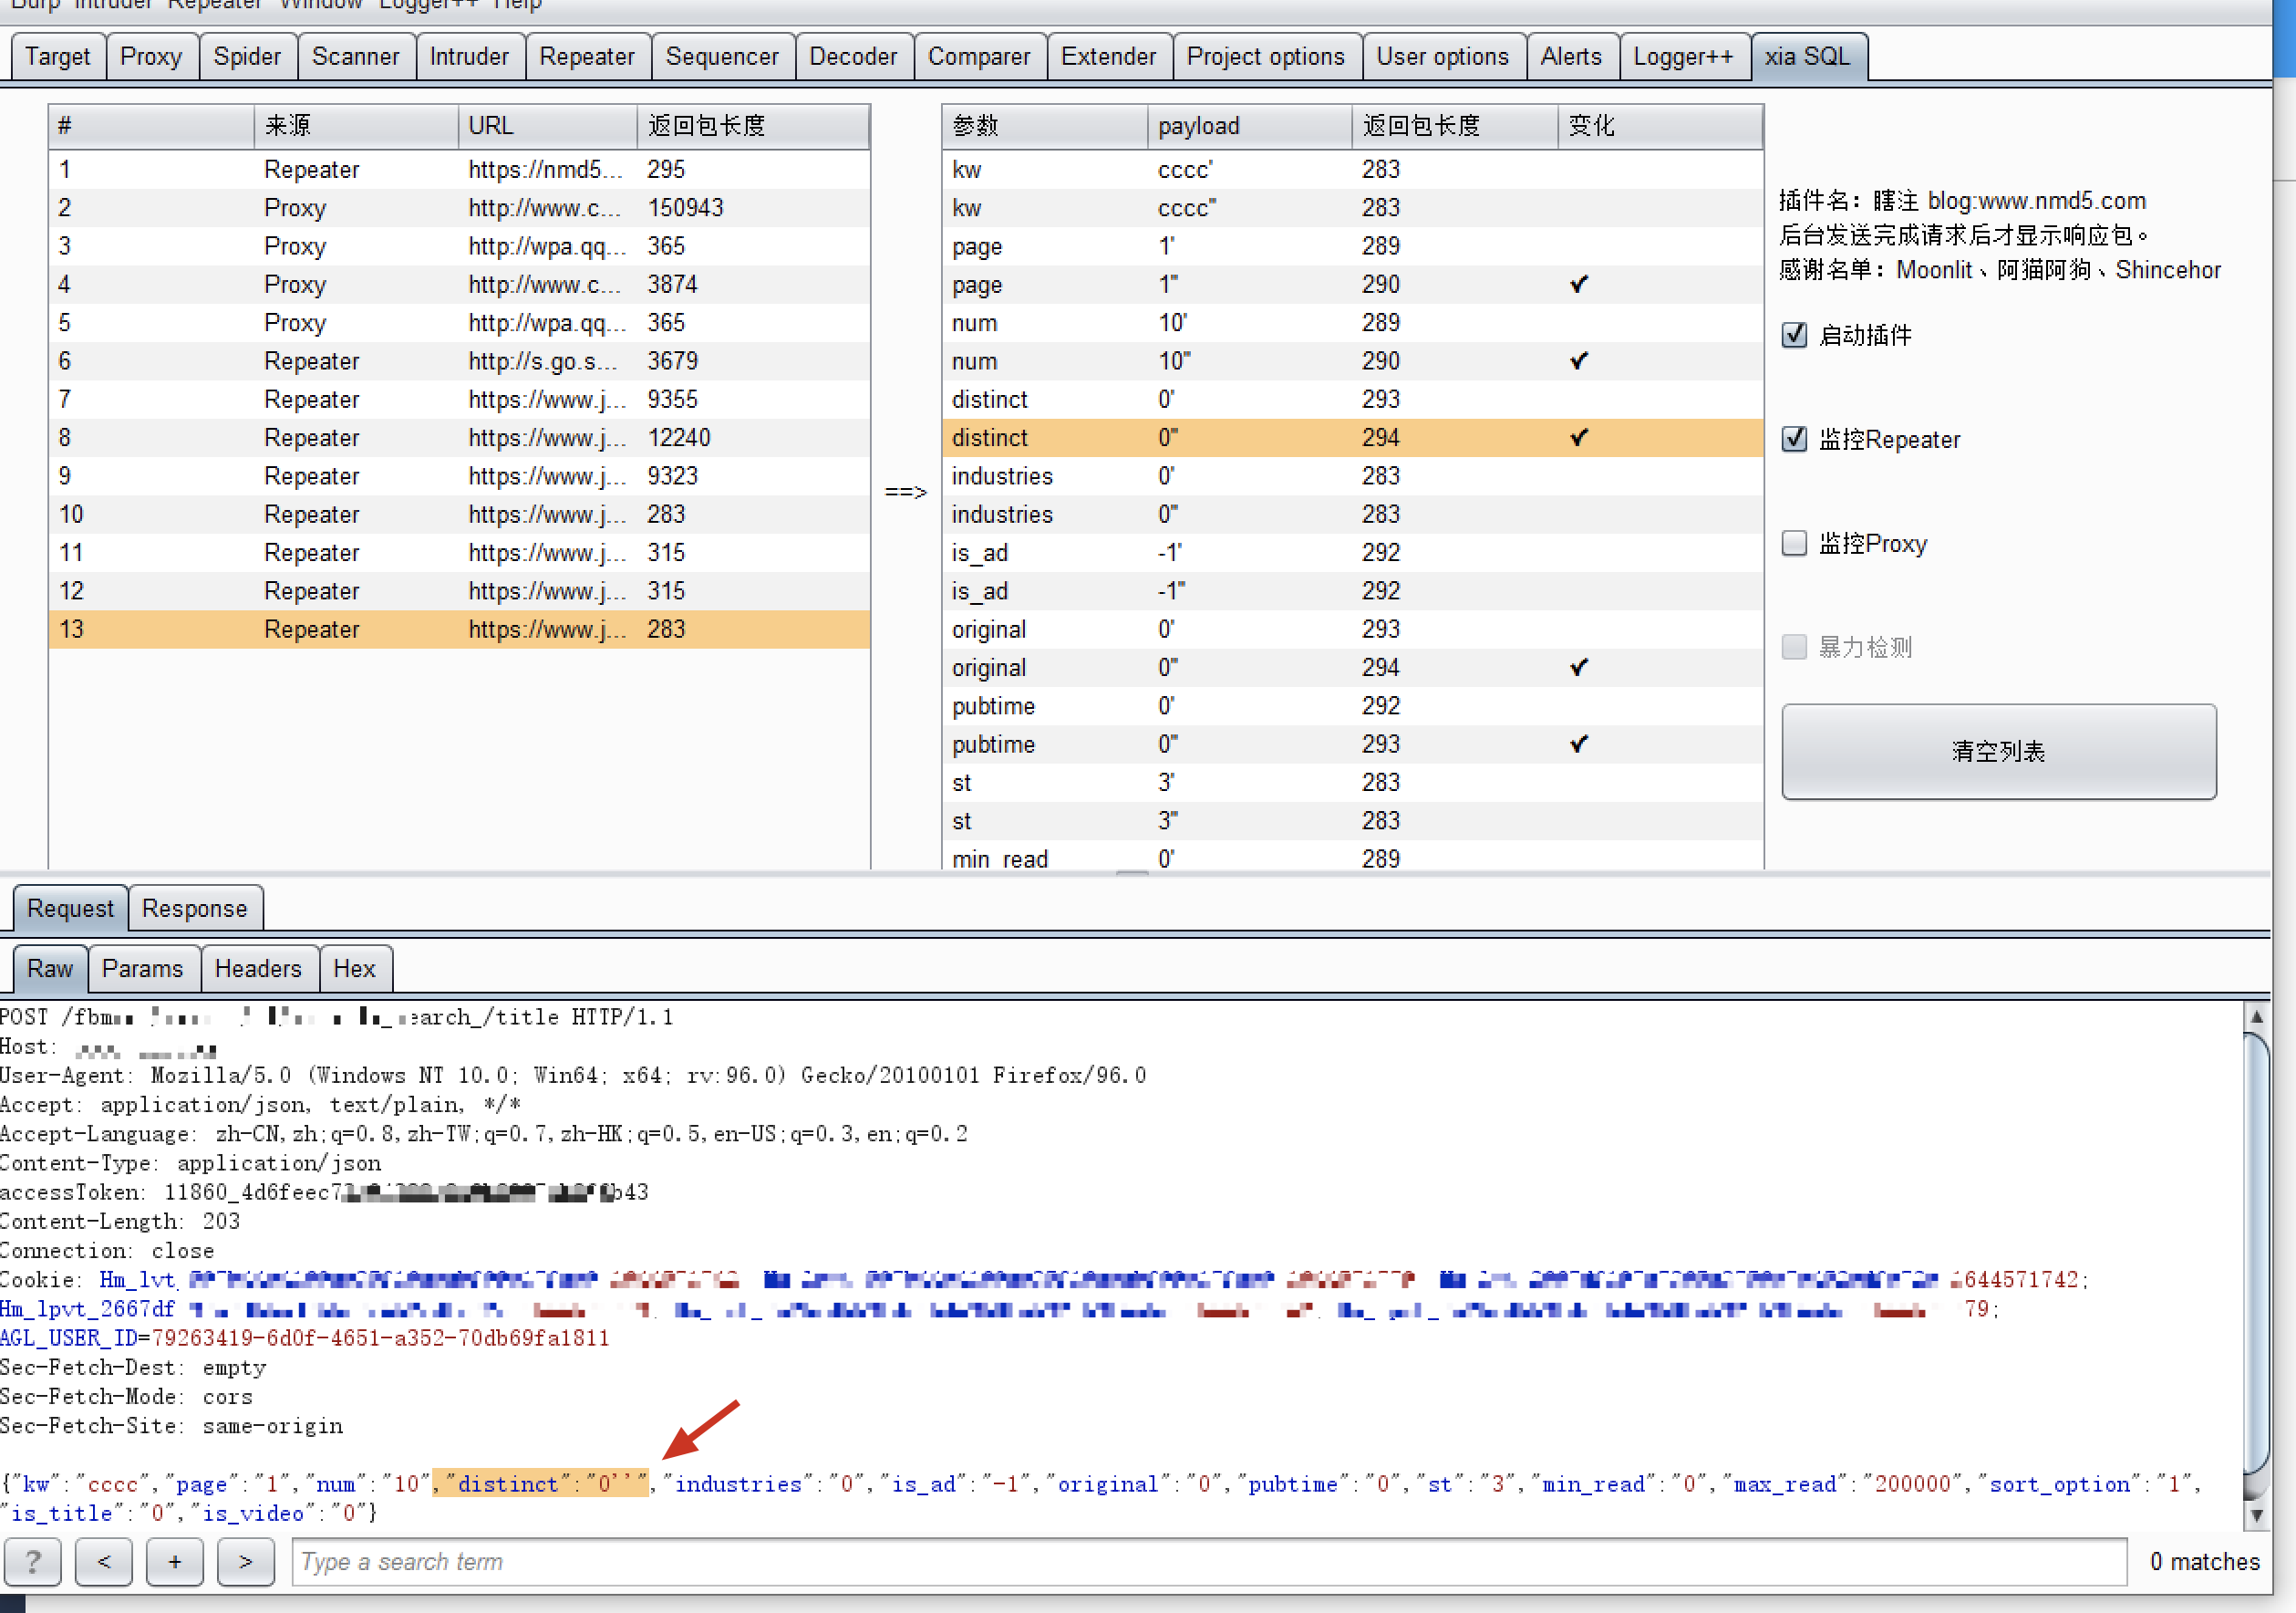The image size is (2296, 1613).
Task: Sort by left table 返回包长度 header
Action: 753,126
